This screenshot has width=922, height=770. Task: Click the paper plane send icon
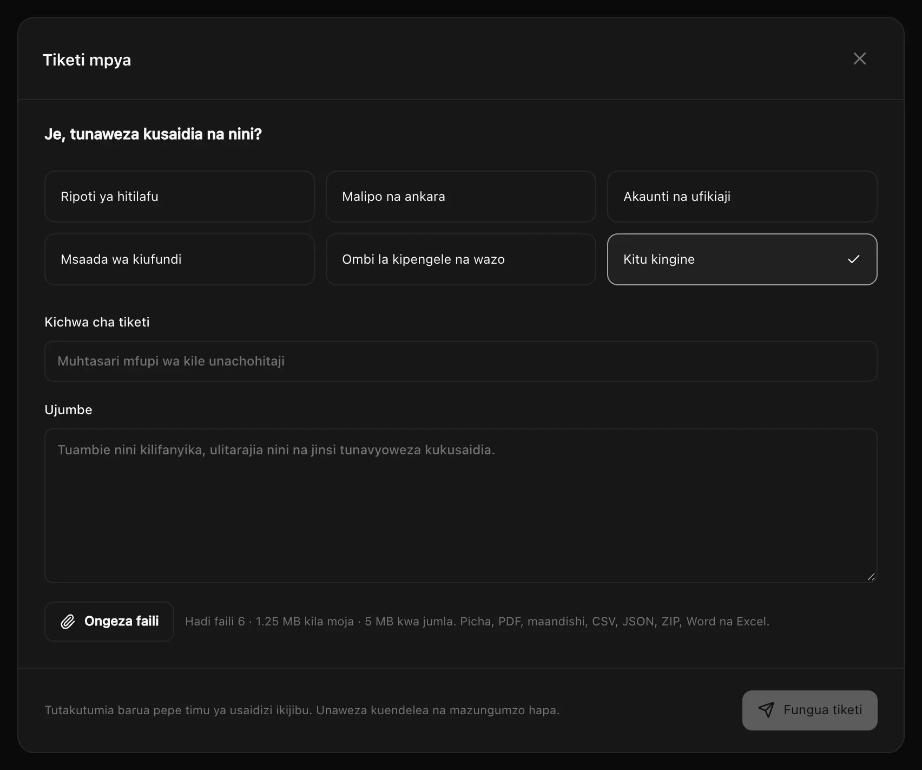click(766, 710)
